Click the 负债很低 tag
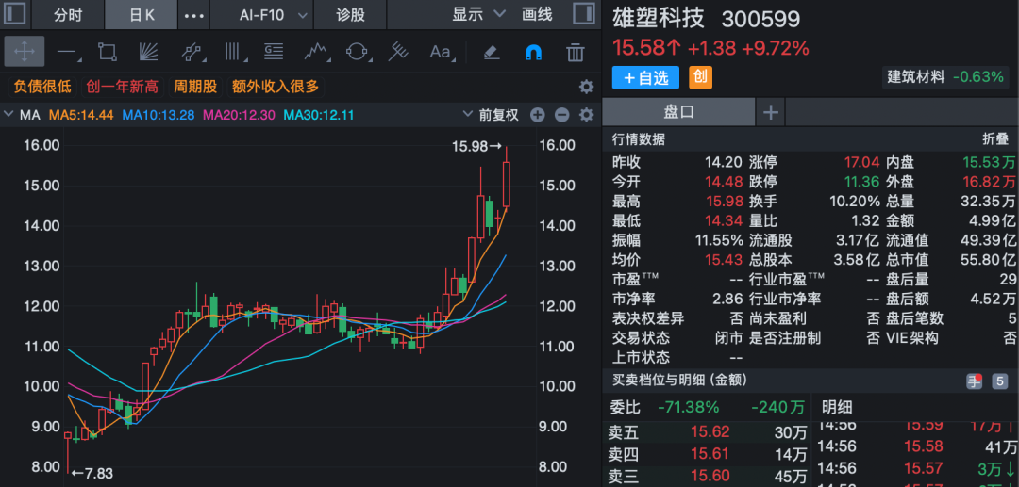 42,87
